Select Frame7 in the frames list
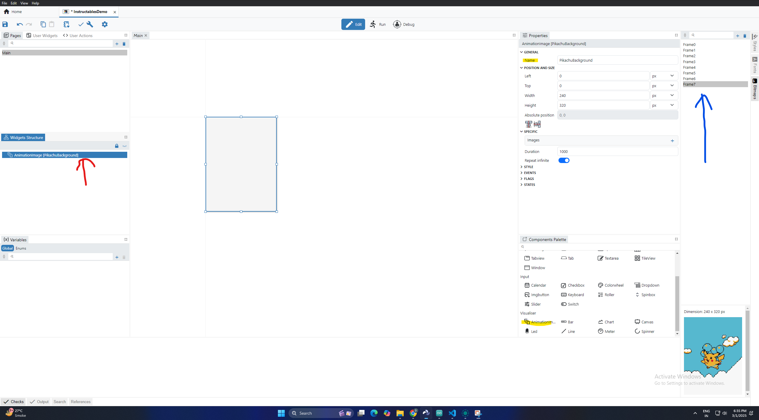 point(691,84)
